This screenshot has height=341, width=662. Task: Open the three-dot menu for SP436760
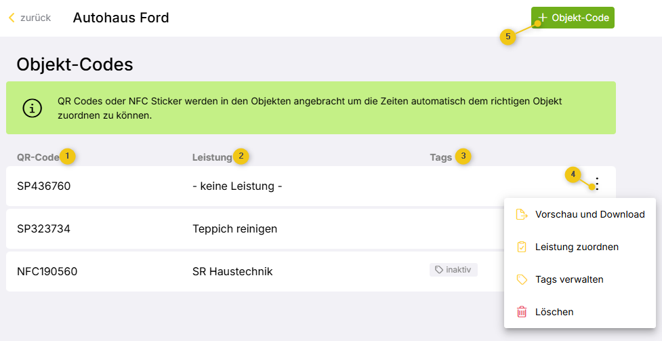(596, 184)
